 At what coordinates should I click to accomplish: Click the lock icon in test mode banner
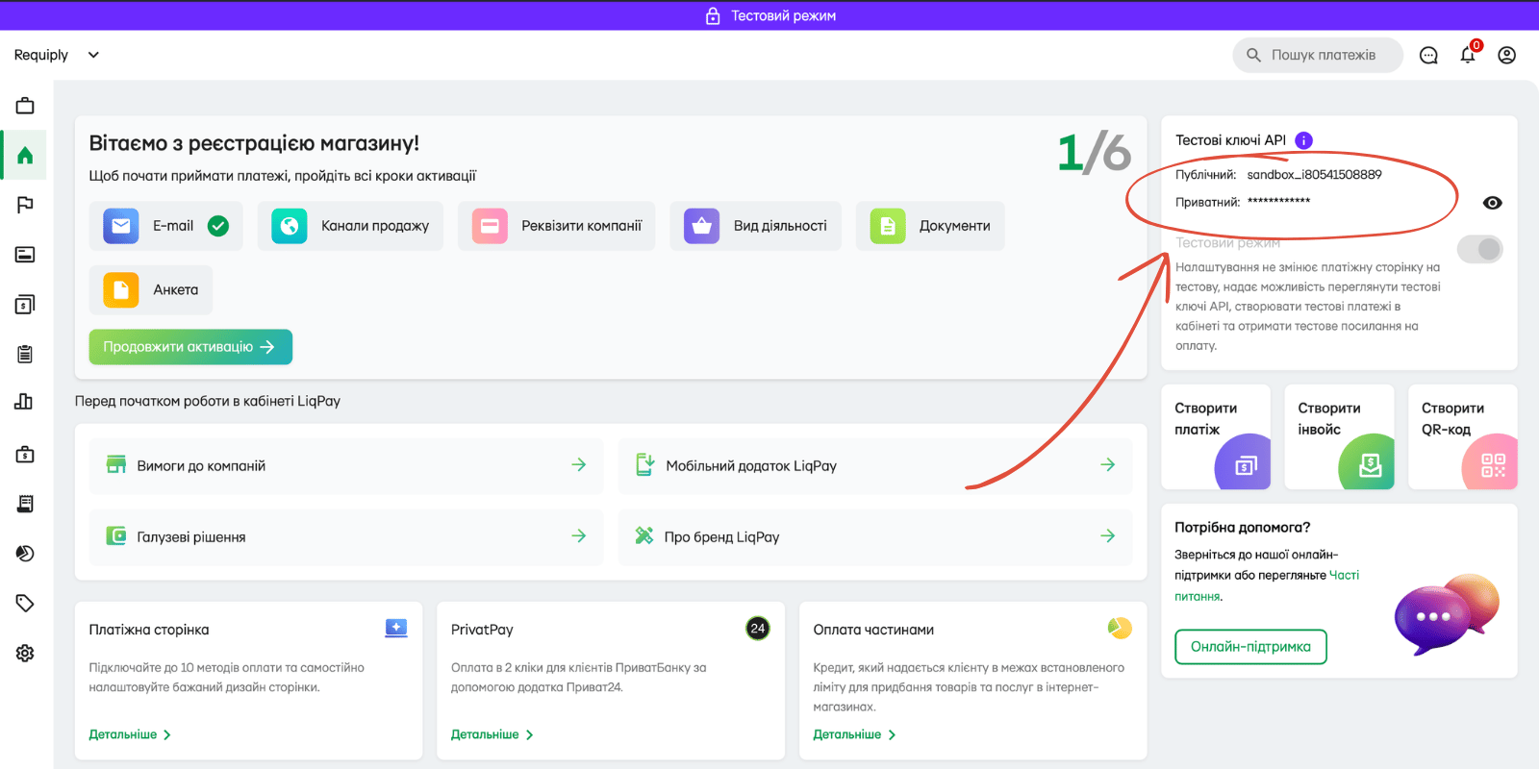pos(713,15)
